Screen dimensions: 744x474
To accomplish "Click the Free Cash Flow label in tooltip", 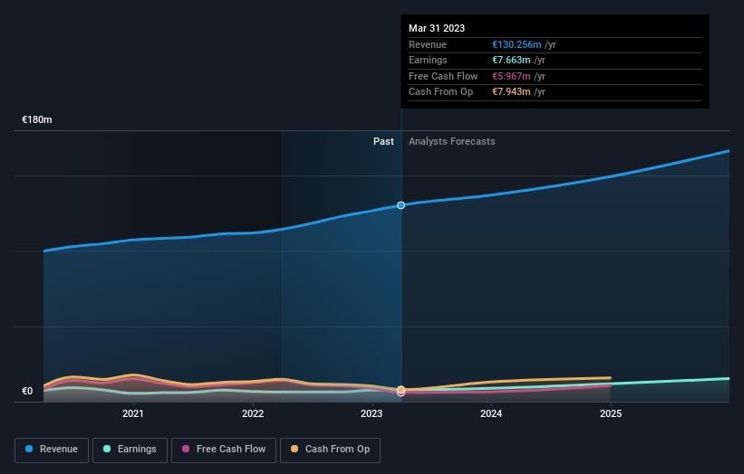I will coord(443,76).
